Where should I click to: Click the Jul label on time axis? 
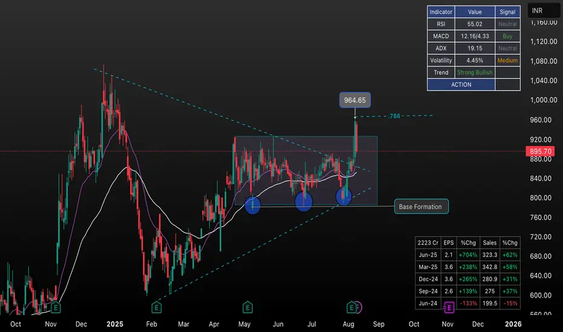pos(312,324)
